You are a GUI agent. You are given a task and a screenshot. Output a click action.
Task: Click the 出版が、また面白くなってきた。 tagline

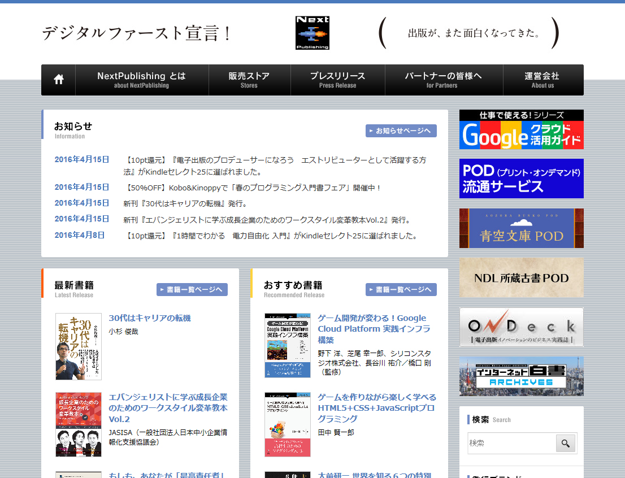(474, 33)
